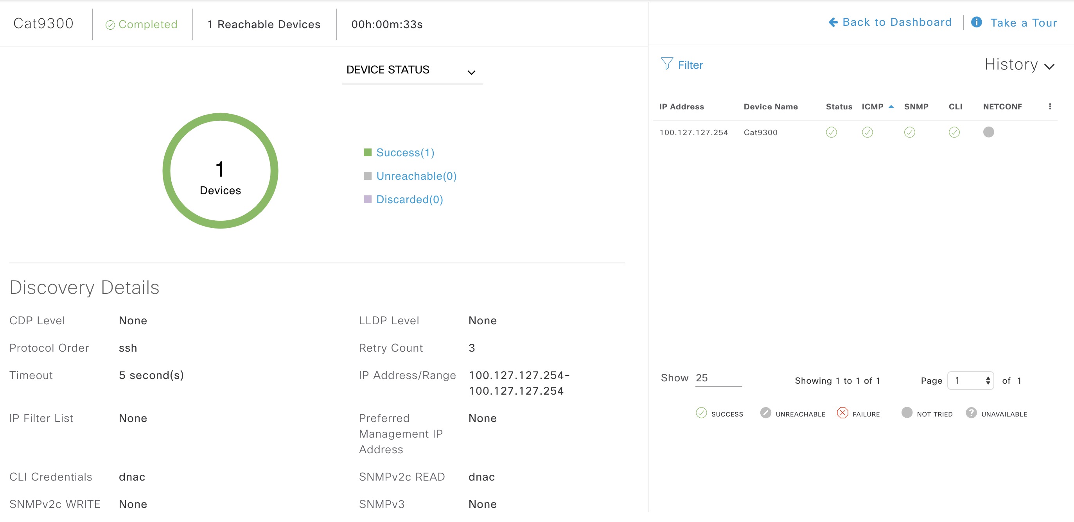
Task: Click the Unreachable(0) legend link
Action: (417, 176)
